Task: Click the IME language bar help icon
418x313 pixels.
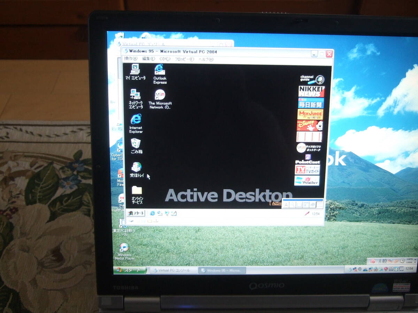Action: 402,261
